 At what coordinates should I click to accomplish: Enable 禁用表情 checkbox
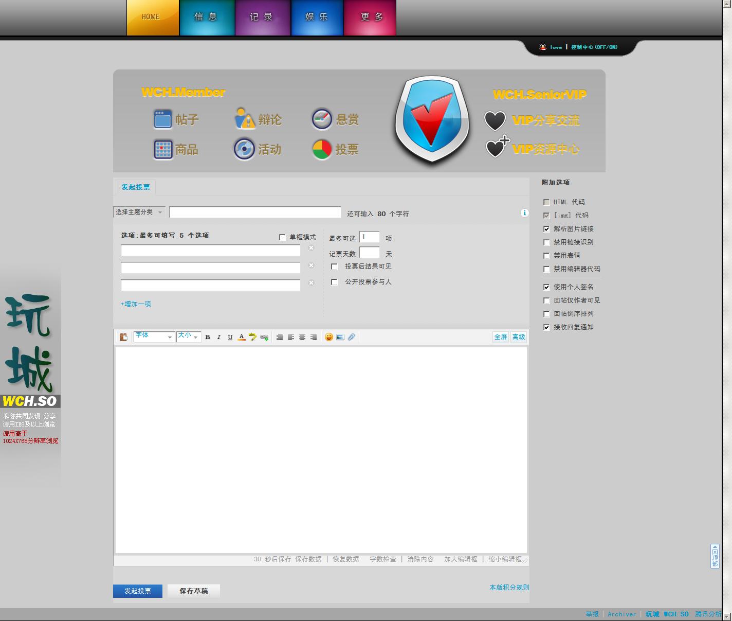(x=546, y=256)
